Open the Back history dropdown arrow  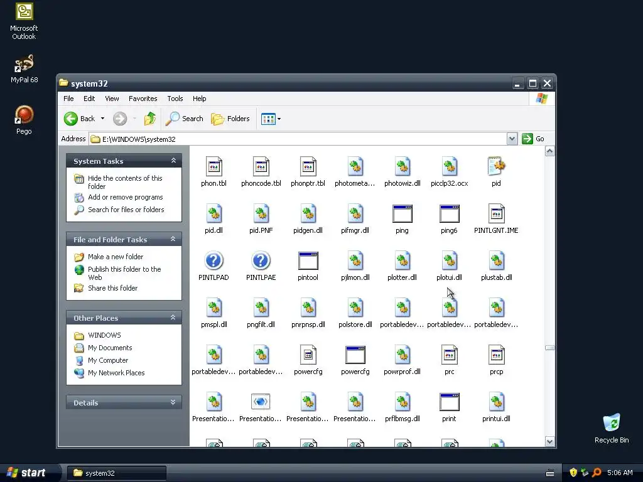click(102, 119)
